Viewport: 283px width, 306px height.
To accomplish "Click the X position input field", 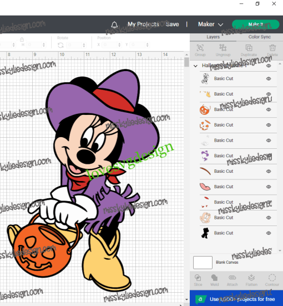I will coord(109,45).
